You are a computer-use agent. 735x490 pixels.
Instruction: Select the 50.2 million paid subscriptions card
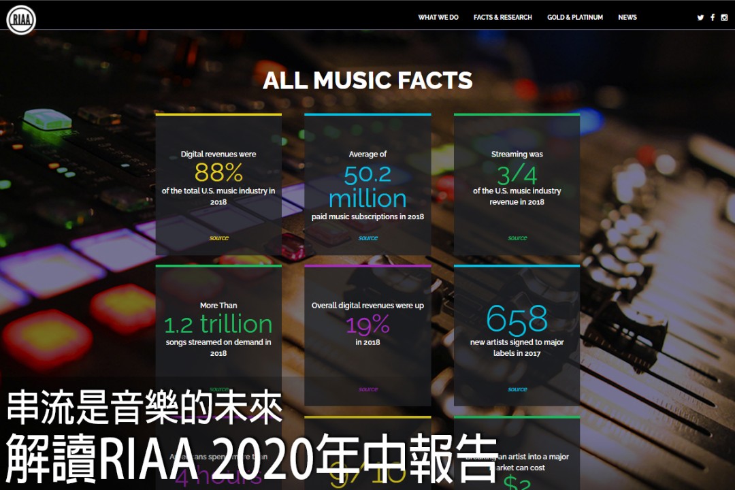pyautogui.click(x=367, y=184)
